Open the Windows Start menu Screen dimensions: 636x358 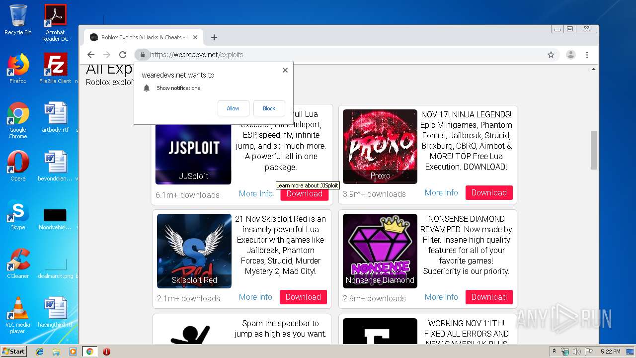pyautogui.click(x=14, y=352)
